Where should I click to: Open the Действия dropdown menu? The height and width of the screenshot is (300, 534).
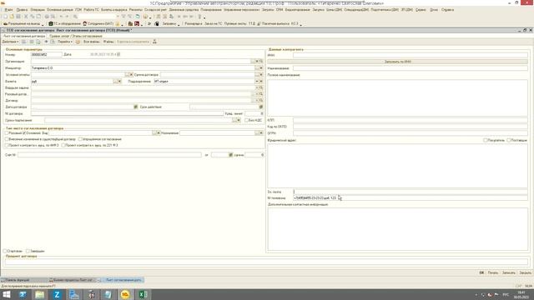[x=10, y=42]
